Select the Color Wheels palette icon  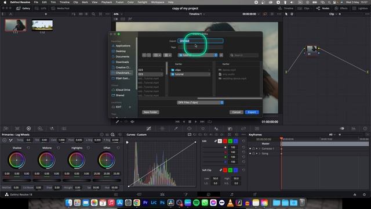pos(28,128)
